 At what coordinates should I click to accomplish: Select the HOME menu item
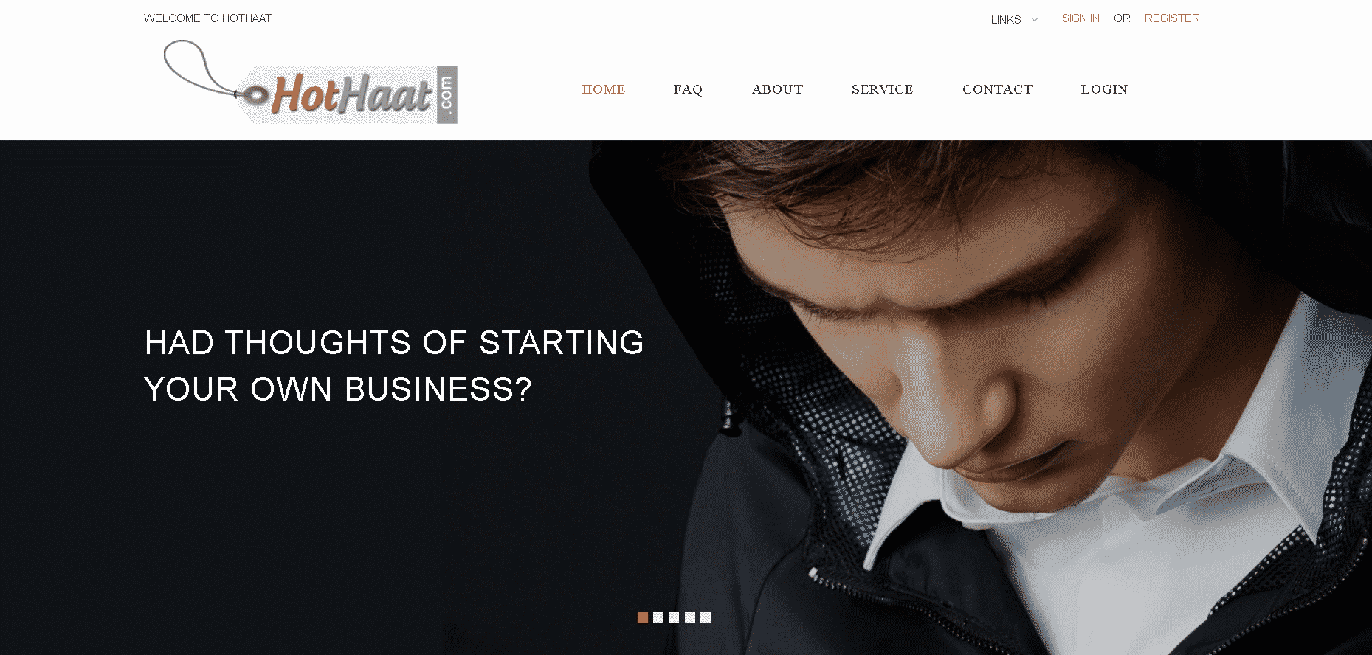(x=604, y=89)
